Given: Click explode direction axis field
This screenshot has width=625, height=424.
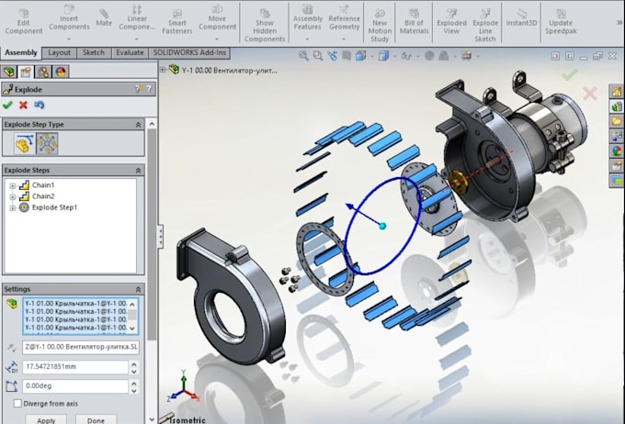Looking at the screenshot, I should point(81,347).
